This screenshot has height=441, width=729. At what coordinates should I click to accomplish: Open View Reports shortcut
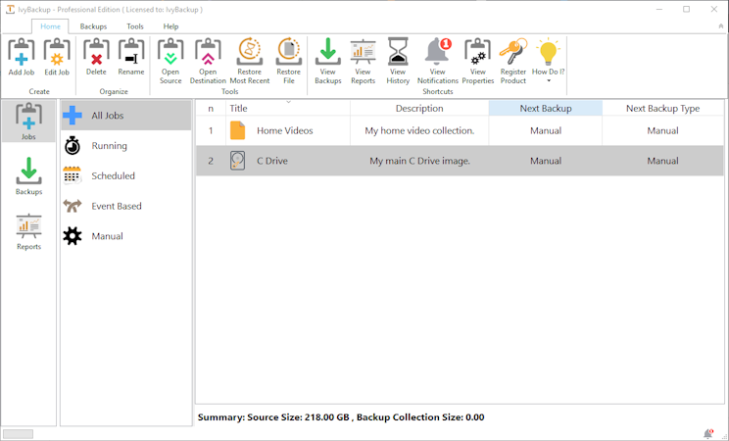click(364, 61)
